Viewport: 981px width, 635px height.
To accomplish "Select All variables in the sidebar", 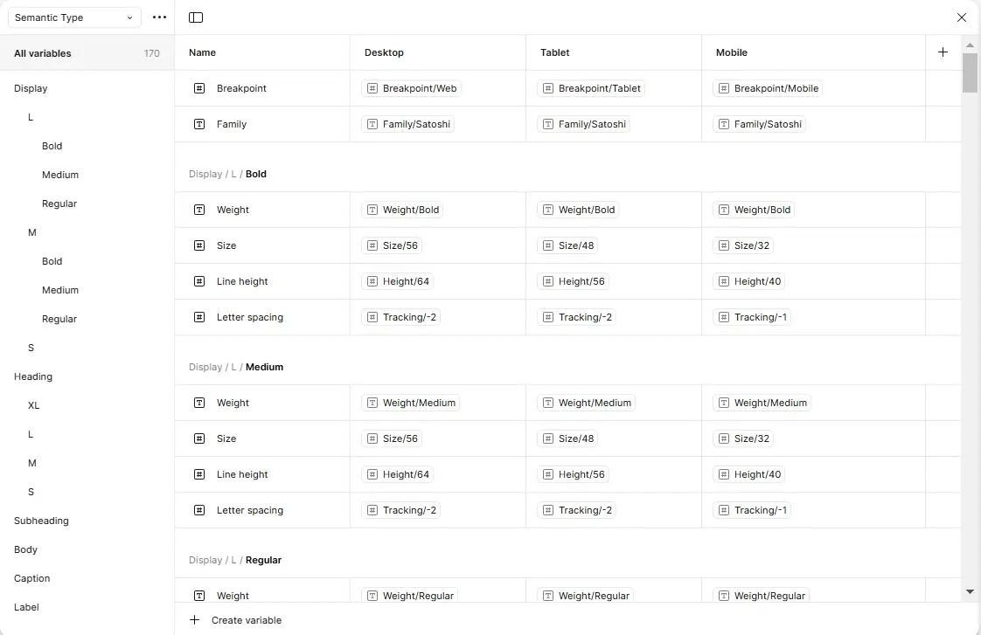I will (x=43, y=53).
